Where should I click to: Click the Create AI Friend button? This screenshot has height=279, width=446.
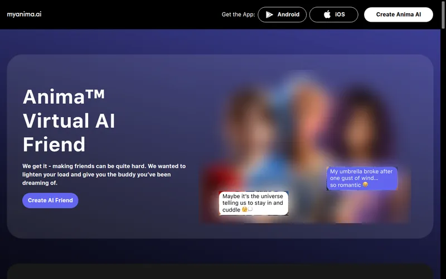click(x=50, y=200)
